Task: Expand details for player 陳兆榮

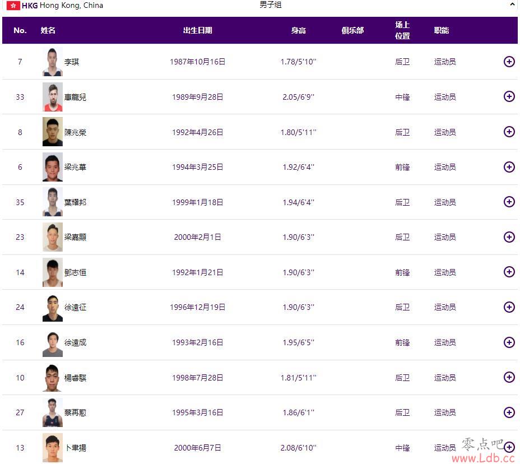Action: point(509,132)
